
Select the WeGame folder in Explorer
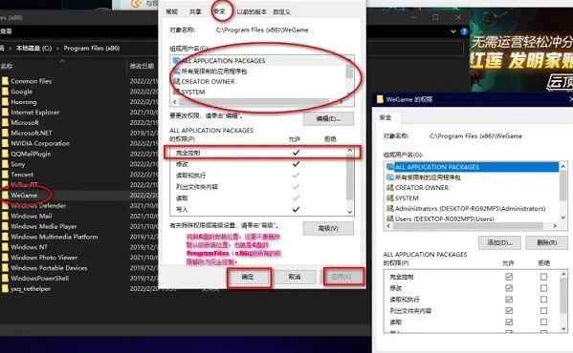(24, 196)
